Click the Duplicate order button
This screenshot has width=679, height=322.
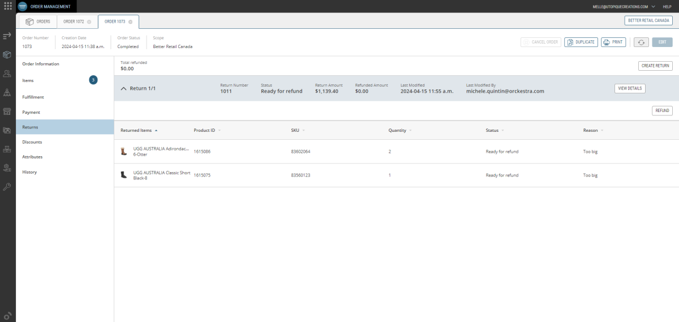(x=581, y=42)
